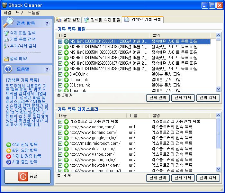Viewport: 225px width, 193px height.
Task: Click the green arrow icon for 삭제 권유 항목
Action: [9, 145]
